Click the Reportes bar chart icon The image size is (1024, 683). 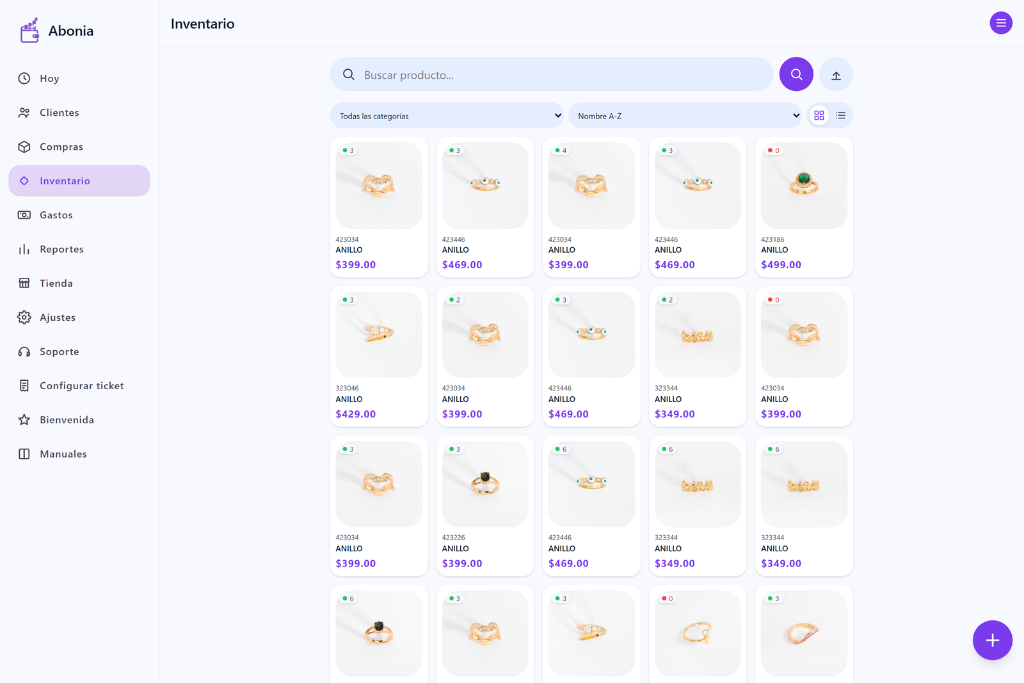point(24,249)
